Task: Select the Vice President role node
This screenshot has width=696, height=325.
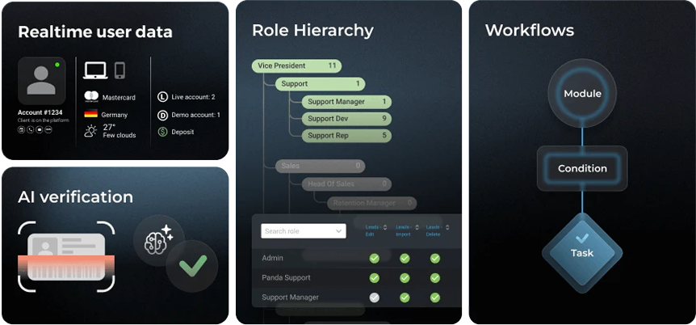Action: pyautogui.click(x=296, y=65)
